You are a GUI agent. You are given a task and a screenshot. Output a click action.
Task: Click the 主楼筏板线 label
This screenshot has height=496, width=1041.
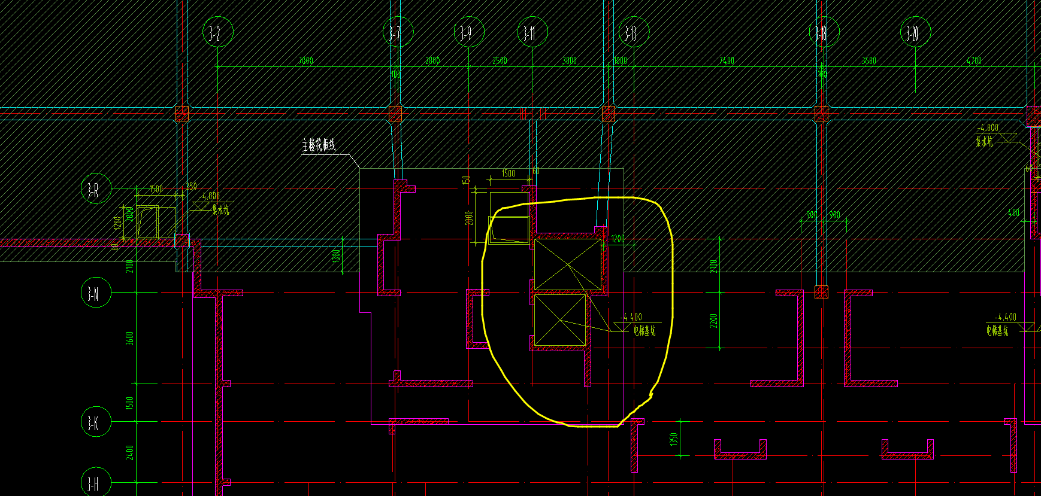coord(319,145)
